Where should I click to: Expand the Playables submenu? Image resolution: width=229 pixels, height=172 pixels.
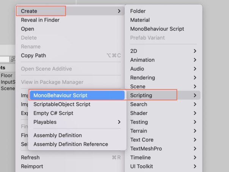tap(77, 122)
